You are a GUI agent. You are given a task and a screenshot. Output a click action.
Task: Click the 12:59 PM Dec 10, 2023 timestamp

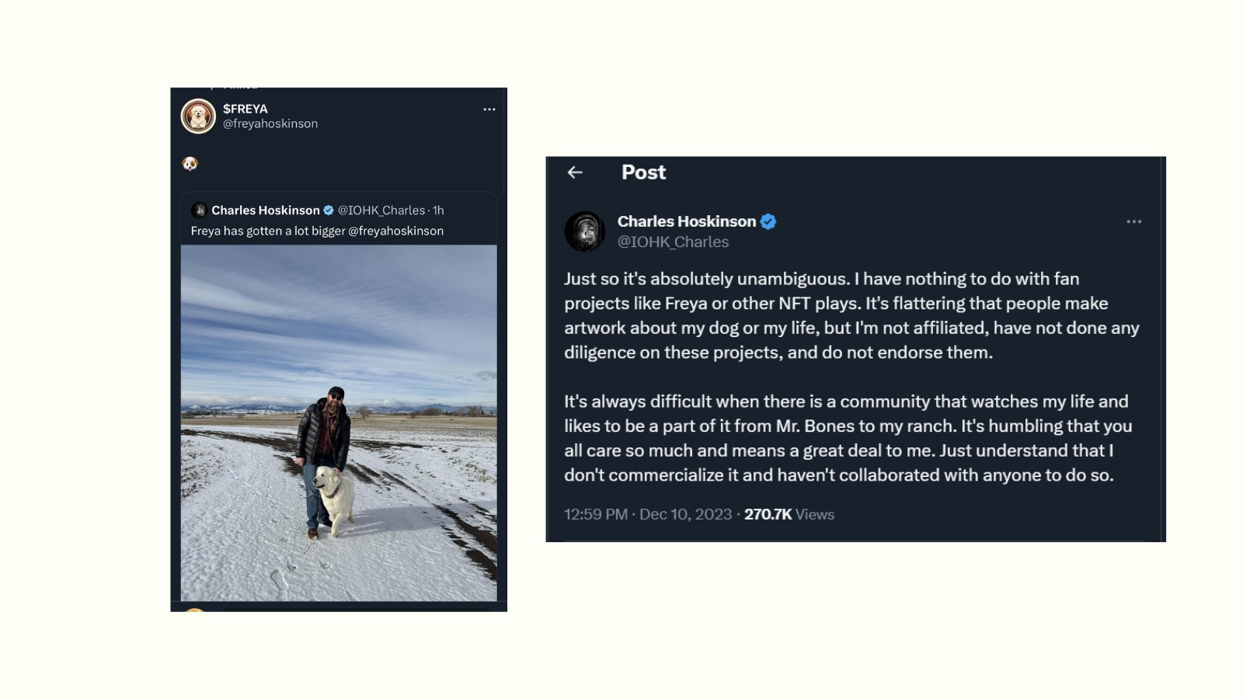pos(648,514)
